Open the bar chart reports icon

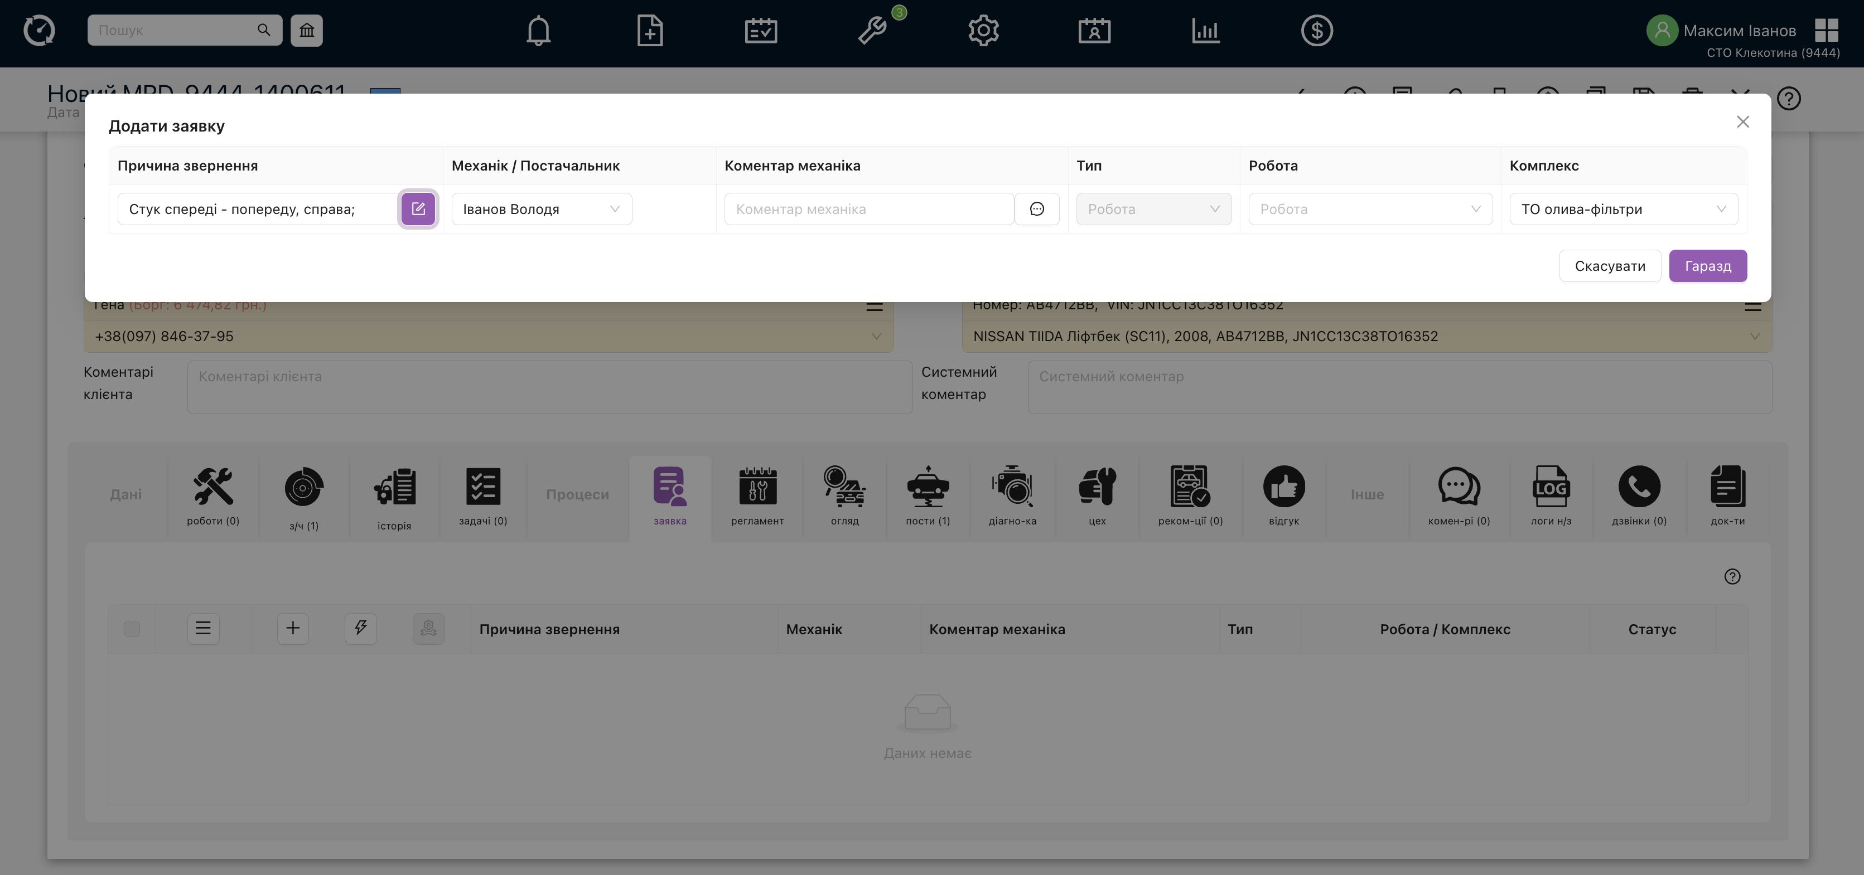click(x=1205, y=30)
